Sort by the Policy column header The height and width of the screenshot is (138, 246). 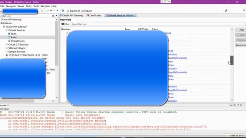coord(155,29)
